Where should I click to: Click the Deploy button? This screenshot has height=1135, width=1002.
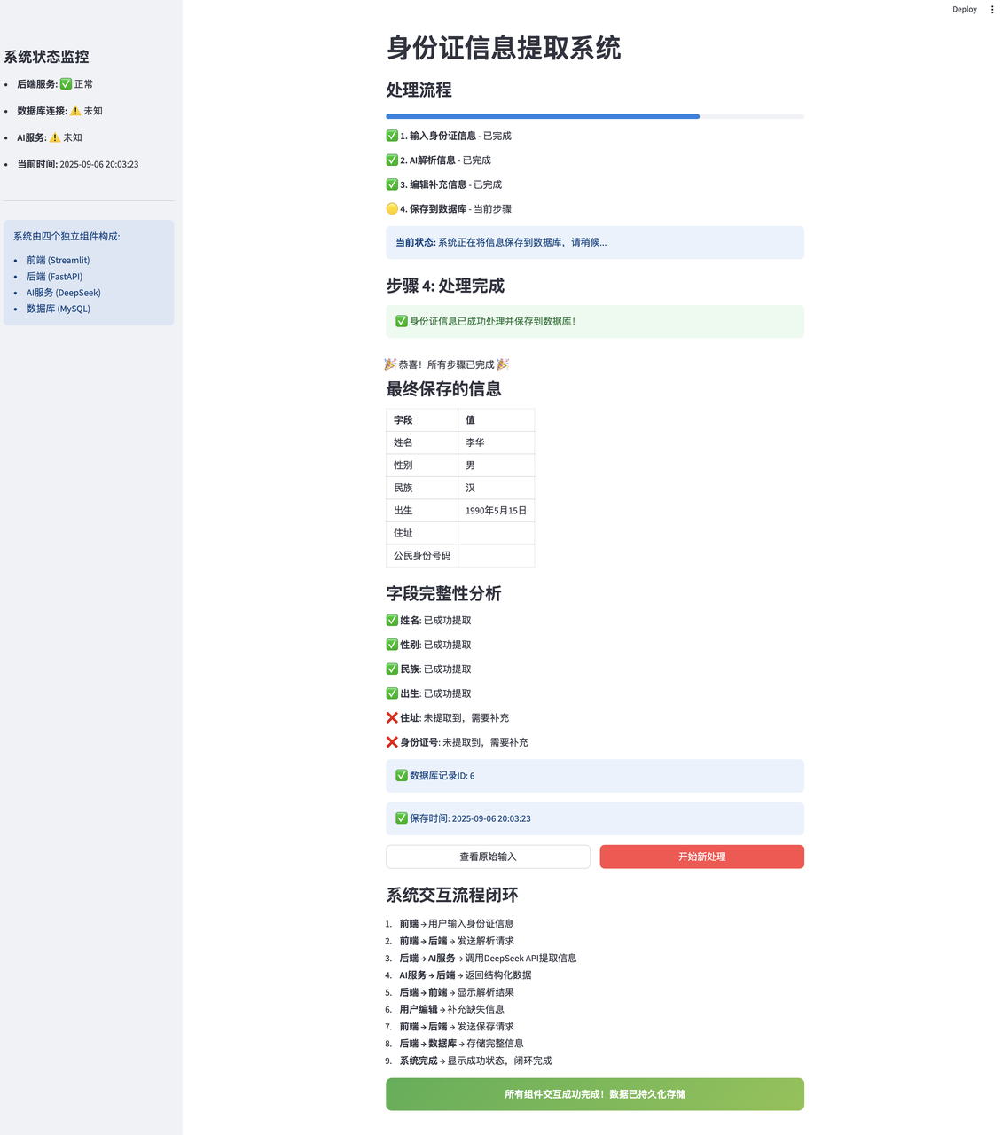pyautogui.click(x=965, y=10)
